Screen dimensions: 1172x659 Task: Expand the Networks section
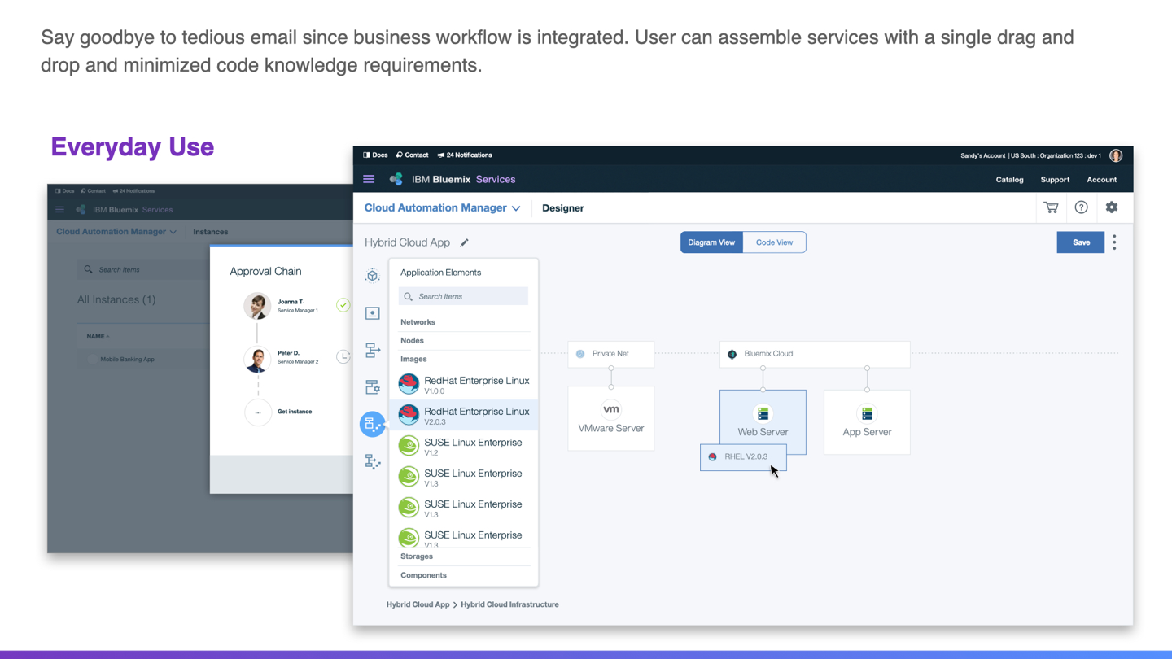[x=464, y=322]
